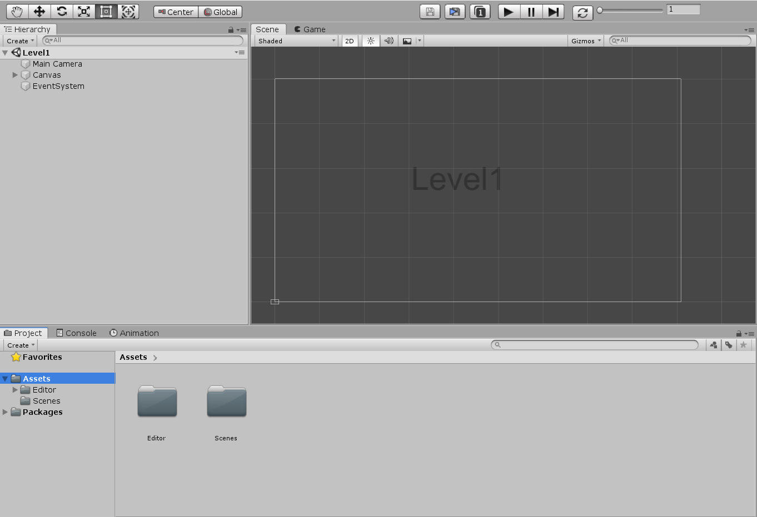This screenshot has width=757, height=517.
Task: Click the Scene view search field
Action: click(x=680, y=41)
